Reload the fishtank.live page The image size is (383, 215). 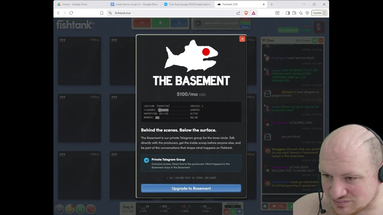[71, 13]
